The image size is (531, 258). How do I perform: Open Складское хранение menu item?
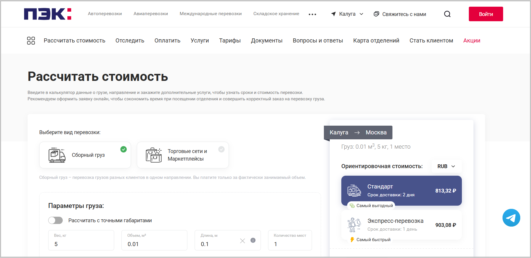[276, 14]
